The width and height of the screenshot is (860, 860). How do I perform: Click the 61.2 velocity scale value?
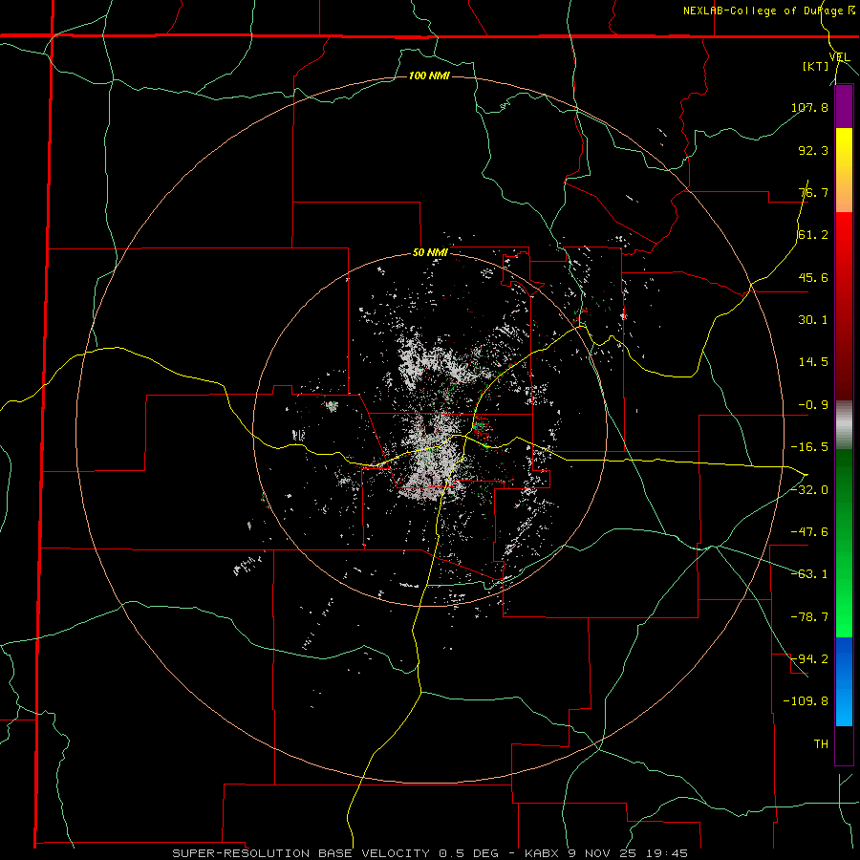coord(813,235)
